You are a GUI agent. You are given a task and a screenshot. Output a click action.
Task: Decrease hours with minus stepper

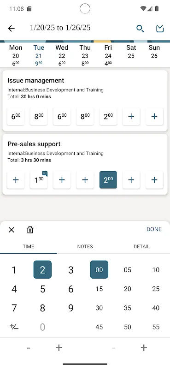pos(29,348)
